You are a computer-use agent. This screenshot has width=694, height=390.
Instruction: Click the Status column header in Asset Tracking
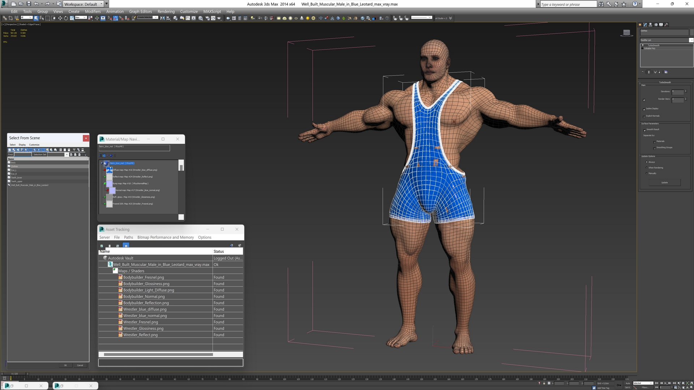pos(228,251)
